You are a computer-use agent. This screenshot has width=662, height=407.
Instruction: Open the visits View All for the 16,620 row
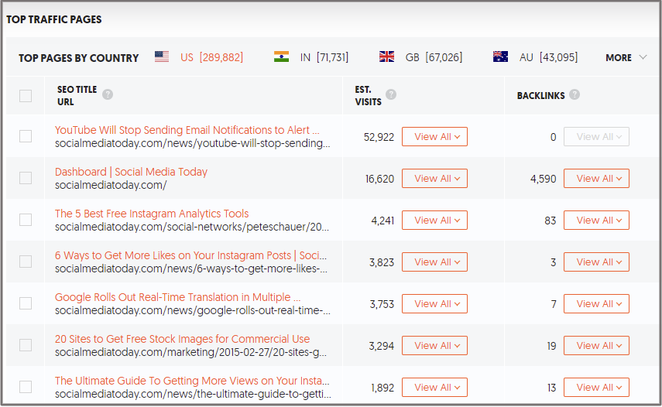(434, 179)
